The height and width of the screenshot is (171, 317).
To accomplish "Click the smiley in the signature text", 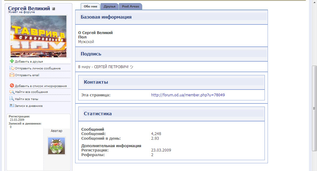I will [x=131, y=67].
